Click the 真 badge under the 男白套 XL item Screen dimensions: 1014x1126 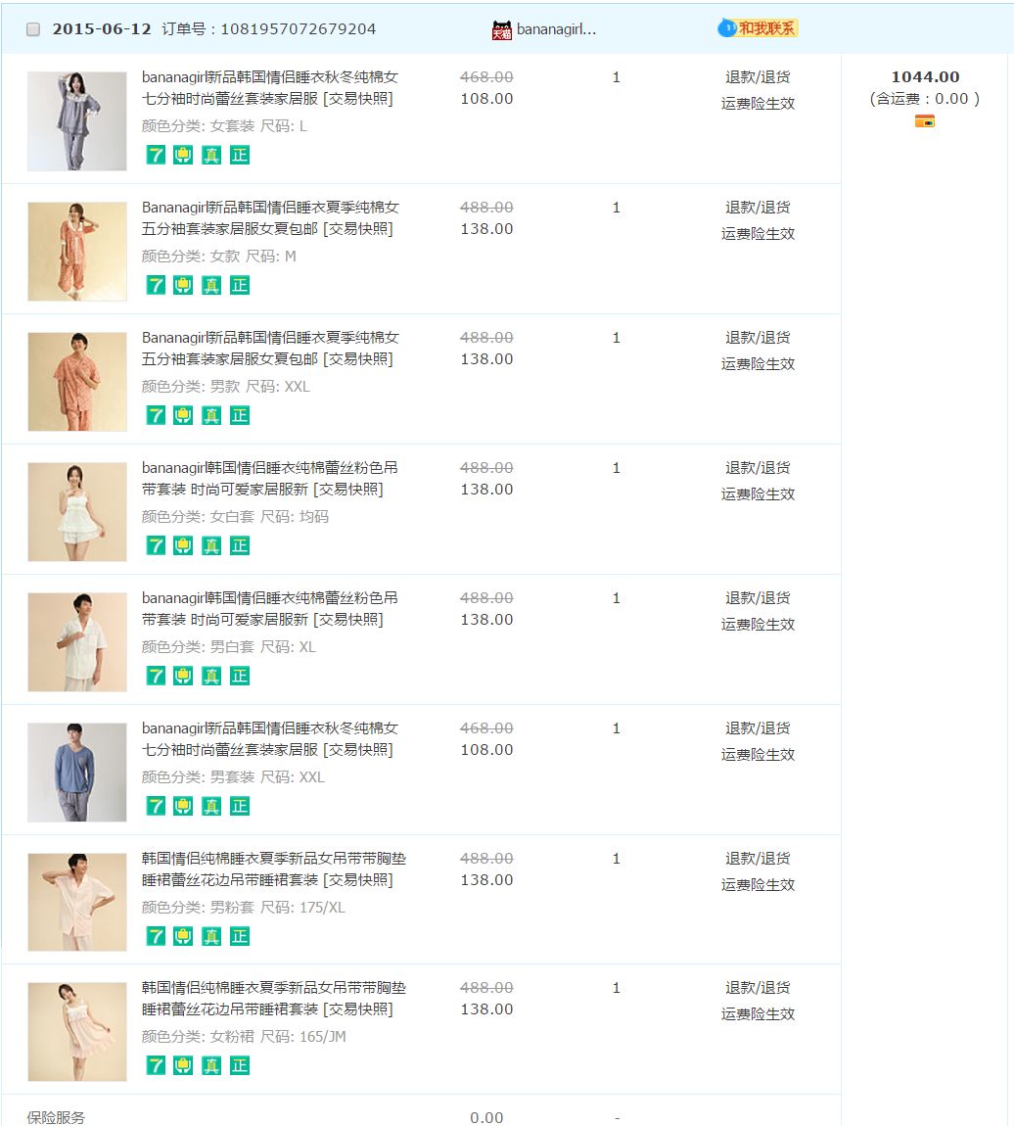211,676
